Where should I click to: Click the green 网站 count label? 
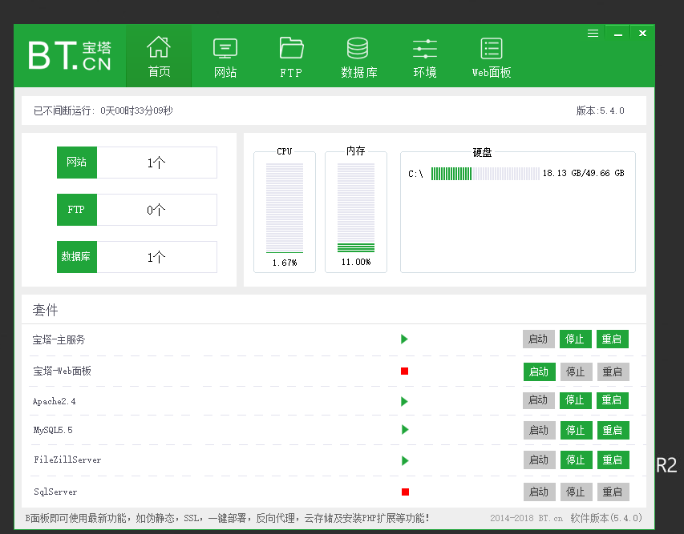coord(77,163)
